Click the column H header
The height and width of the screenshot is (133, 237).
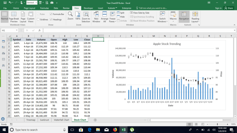click(x=98, y=36)
